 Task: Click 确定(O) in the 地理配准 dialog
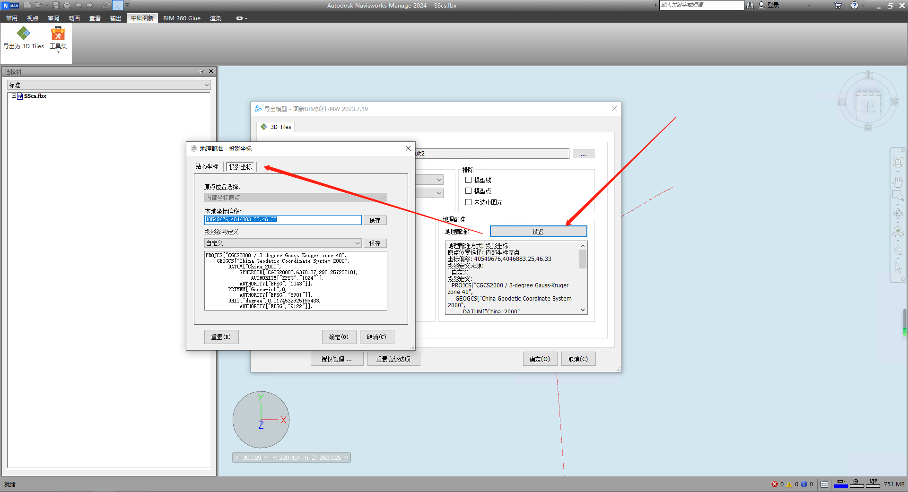(x=339, y=337)
